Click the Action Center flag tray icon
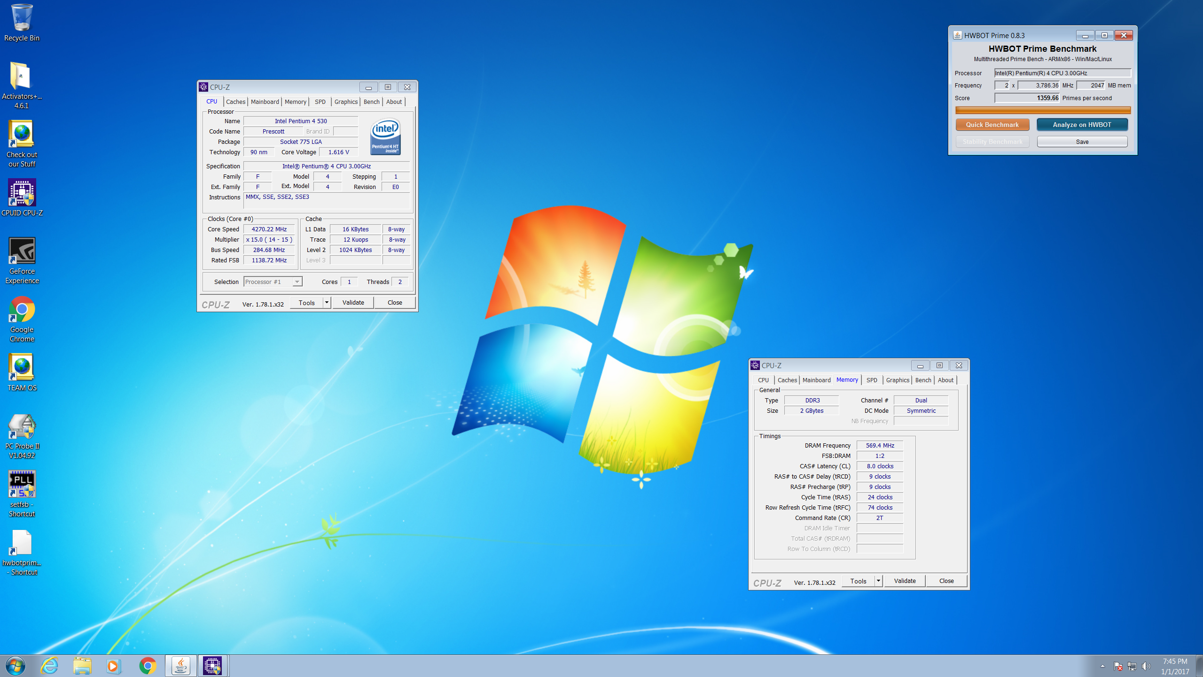The height and width of the screenshot is (677, 1203). [x=1117, y=666]
